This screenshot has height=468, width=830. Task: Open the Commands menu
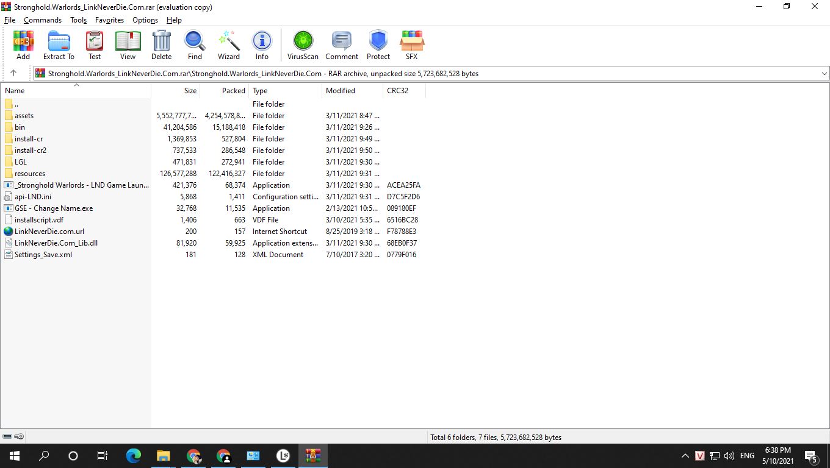[43, 20]
